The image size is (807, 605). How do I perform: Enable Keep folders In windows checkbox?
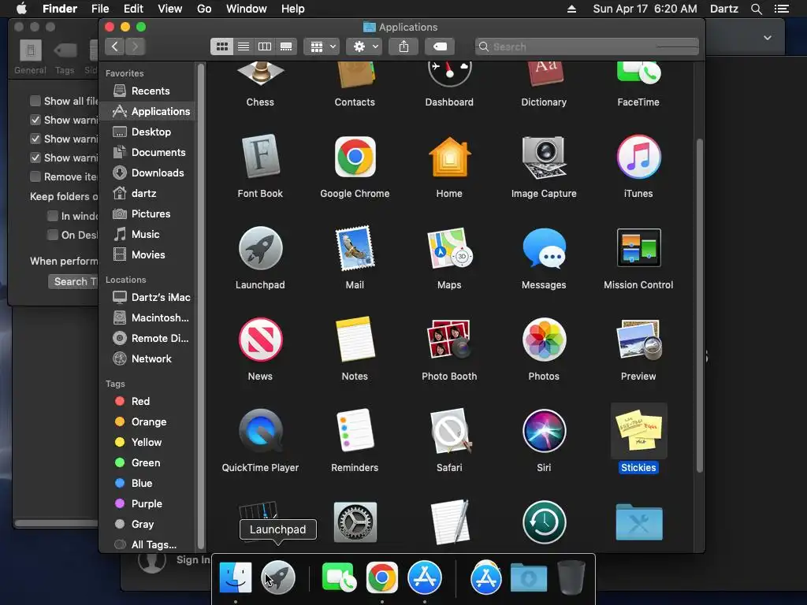[53, 216]
